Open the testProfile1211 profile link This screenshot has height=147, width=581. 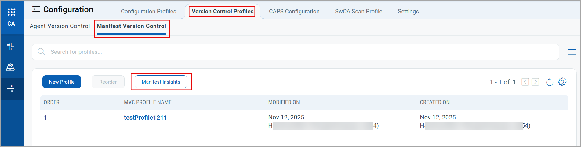tap(145, 118)
